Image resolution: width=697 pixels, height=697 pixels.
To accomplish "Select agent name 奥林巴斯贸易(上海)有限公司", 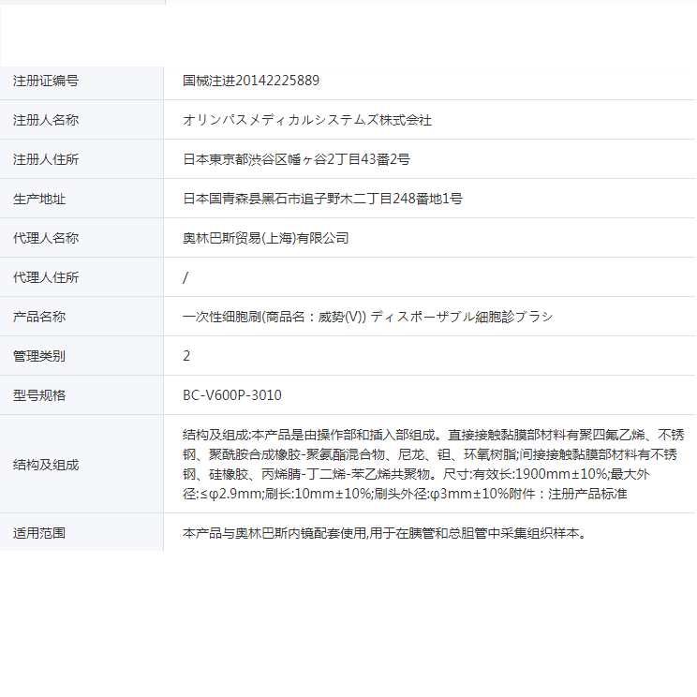I will click(266, 238).
